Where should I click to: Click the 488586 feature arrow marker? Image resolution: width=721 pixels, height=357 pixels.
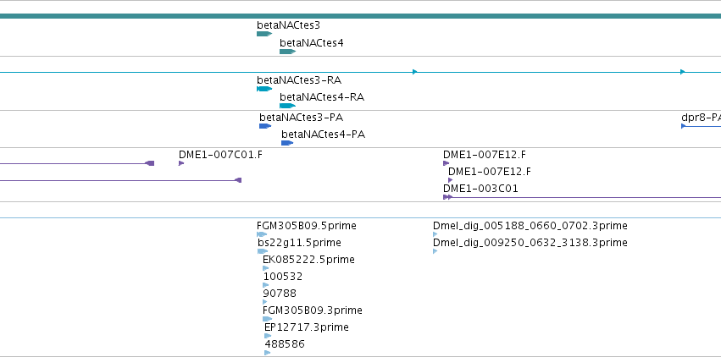[x=267, y=353]
